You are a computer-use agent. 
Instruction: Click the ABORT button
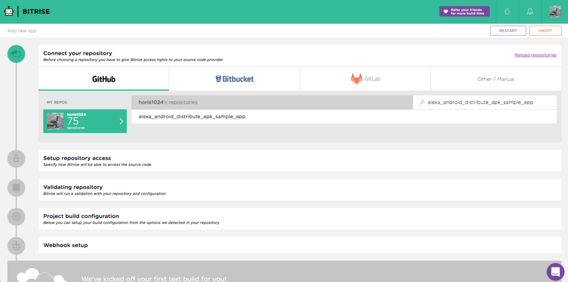tap(545, 31)
